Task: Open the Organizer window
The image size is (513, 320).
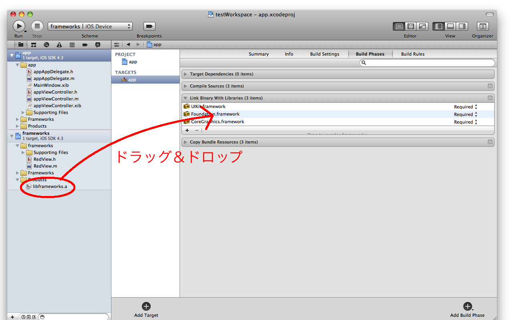Action: pos(483,26)
